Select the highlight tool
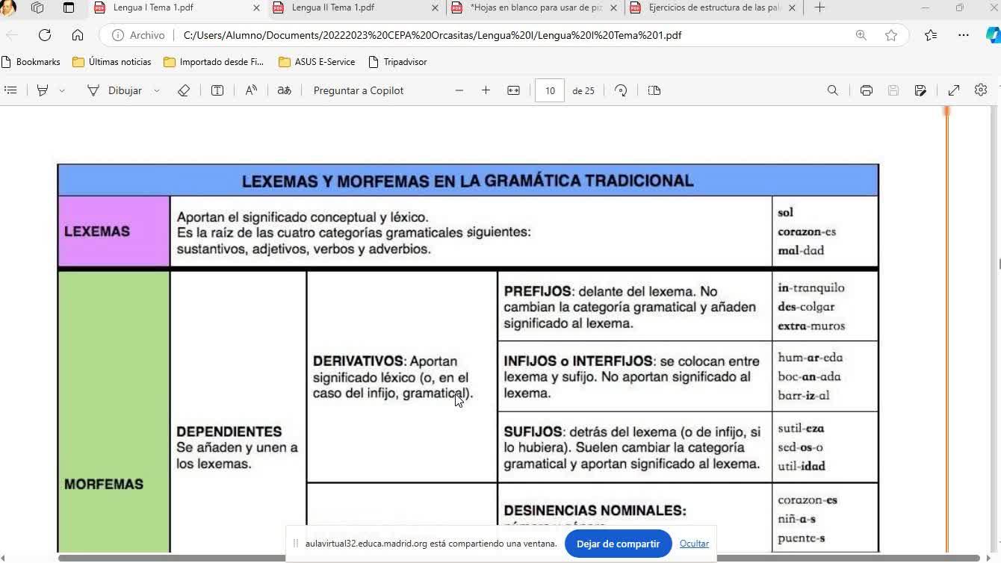The image size is (1001, 563). pos(43,90)
